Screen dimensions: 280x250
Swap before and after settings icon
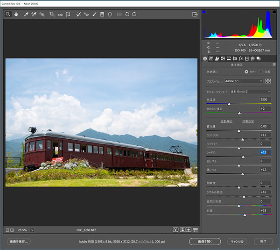[182, 230]
